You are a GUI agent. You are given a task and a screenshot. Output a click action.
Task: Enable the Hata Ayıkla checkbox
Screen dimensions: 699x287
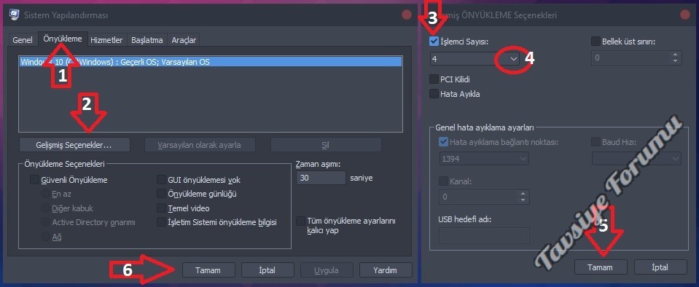[433, 94]
